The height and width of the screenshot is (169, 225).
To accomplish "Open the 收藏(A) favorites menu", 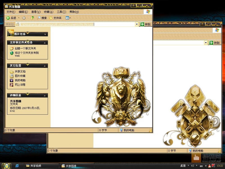I will tap(48, 12).
